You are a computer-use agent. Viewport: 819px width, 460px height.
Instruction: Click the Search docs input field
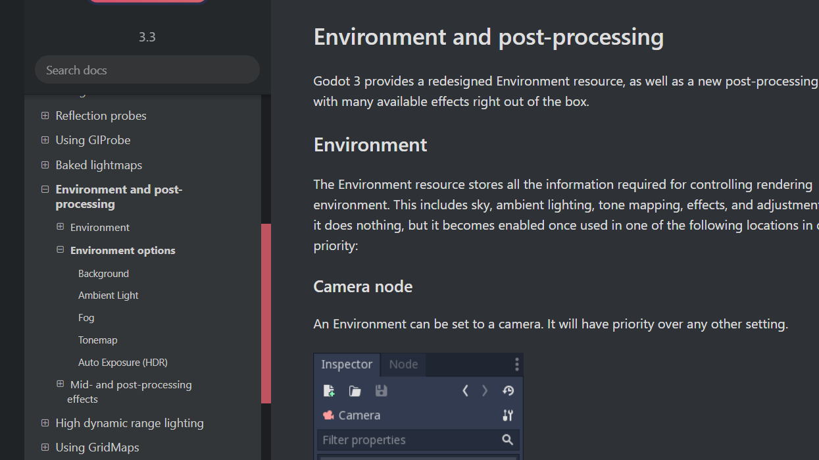pos(147,69)
